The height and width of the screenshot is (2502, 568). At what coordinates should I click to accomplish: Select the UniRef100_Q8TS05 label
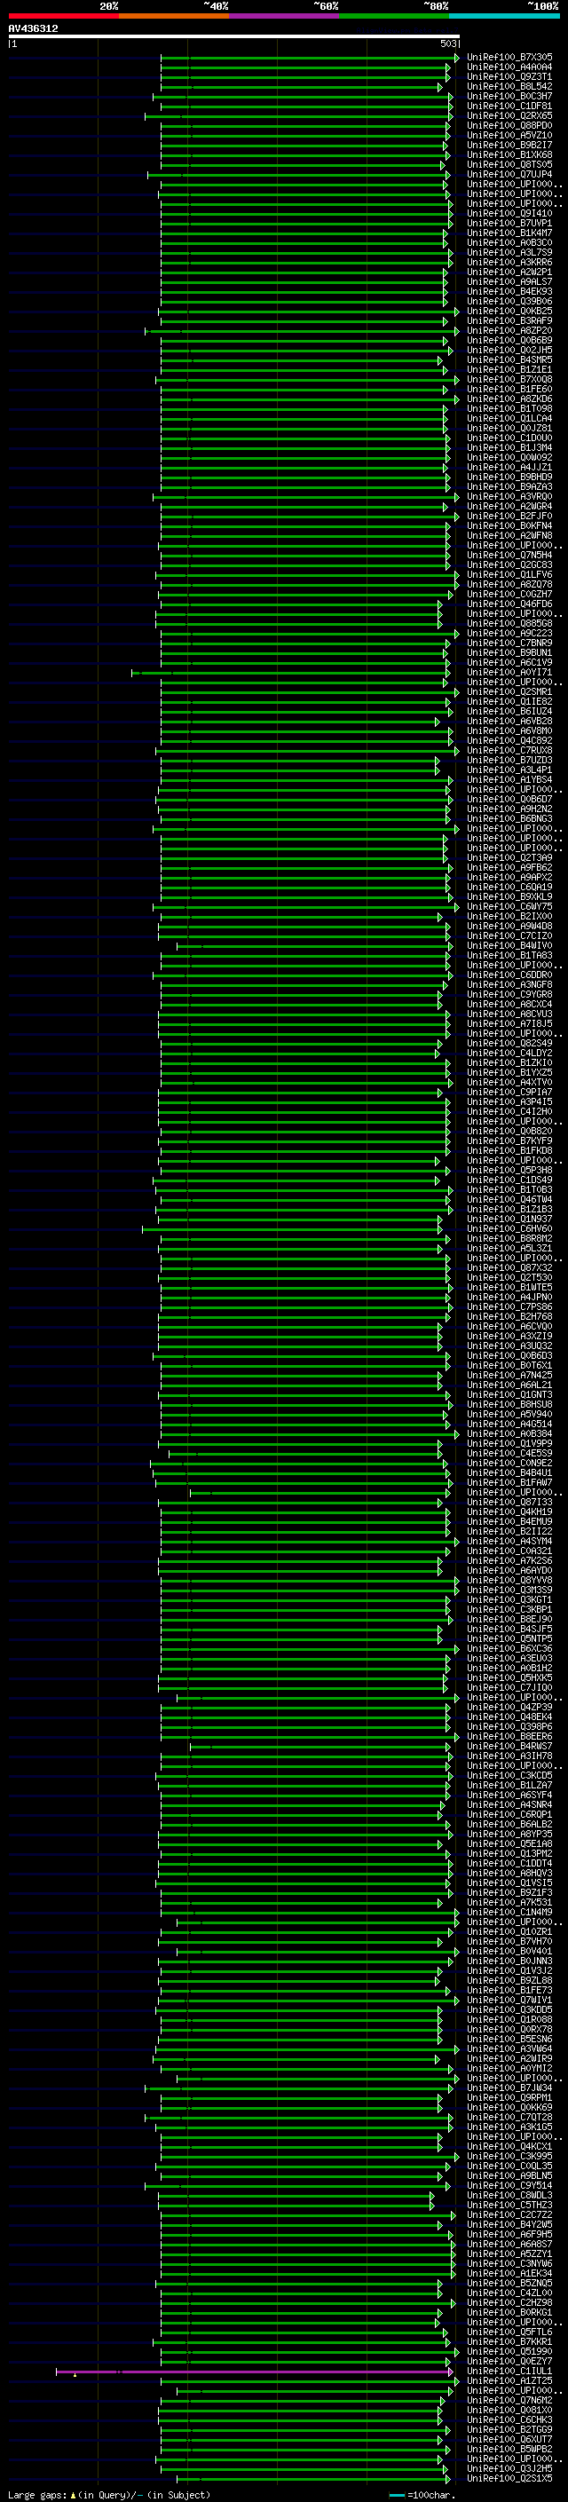point(509,164)
